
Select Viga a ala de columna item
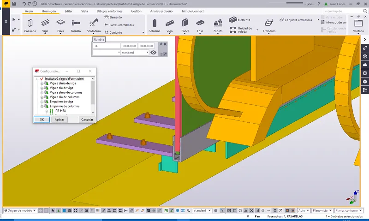pyautogui.click(x=65, y=97)
